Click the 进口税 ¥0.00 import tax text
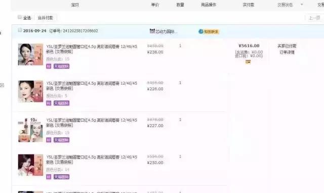The width and height of the screenshot is (324, 193). pyautogui.click(x=249, y=56)
